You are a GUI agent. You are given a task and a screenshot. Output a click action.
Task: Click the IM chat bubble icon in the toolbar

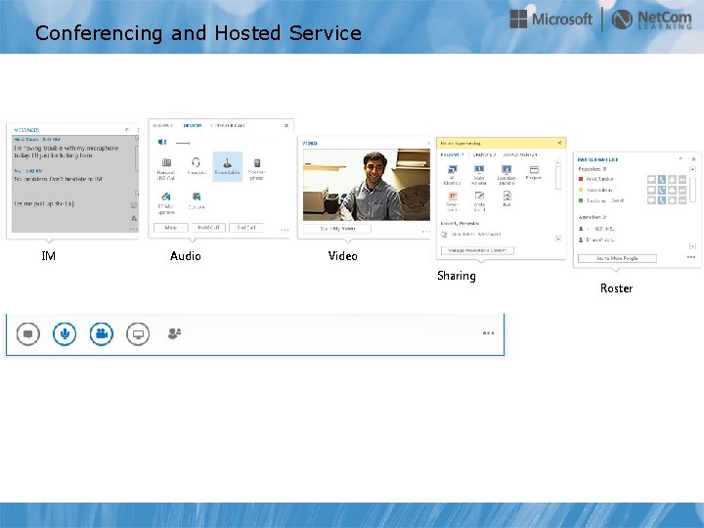(27, 334)
